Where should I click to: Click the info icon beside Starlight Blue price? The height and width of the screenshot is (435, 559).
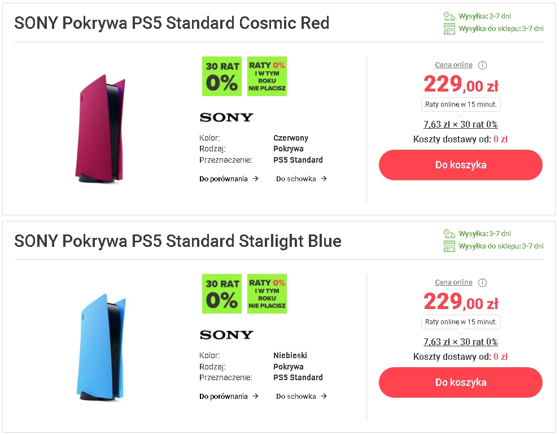click(483, 282)
